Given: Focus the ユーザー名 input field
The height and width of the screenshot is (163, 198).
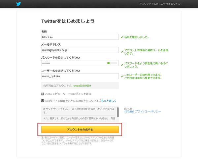Looking at the screenshot, I should pyautogui.click(x=80, y=76).
